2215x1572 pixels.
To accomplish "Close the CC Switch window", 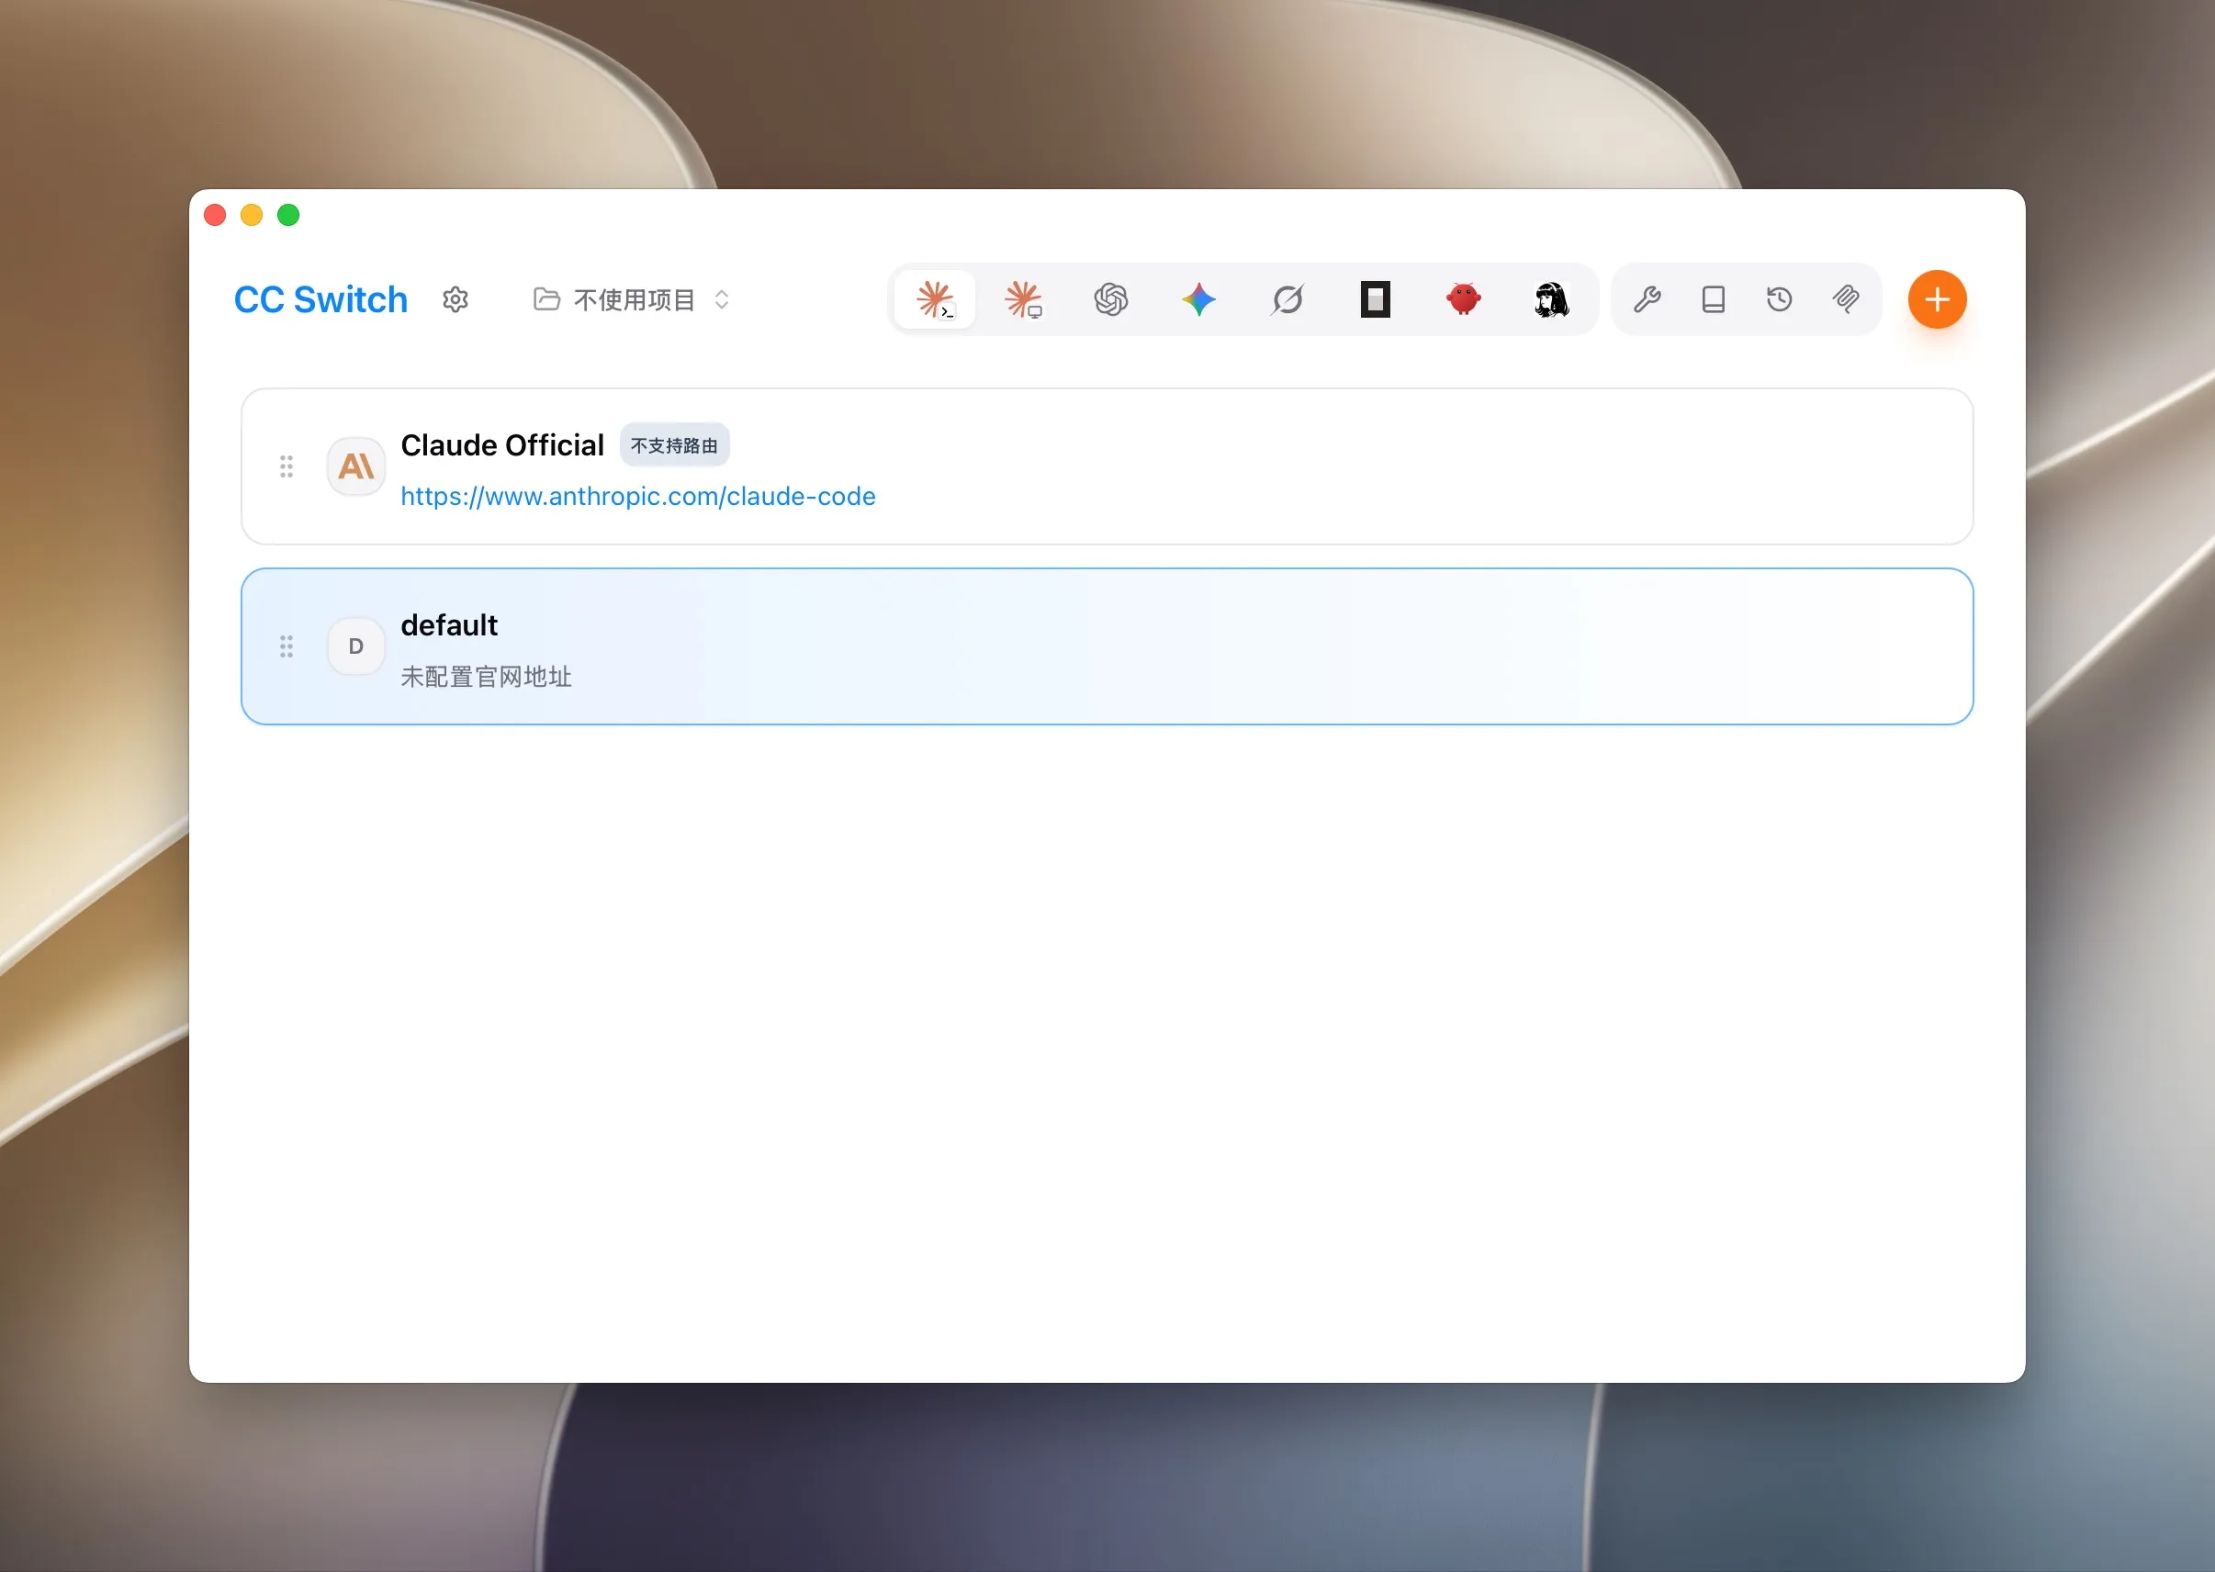I will [215, 214].
